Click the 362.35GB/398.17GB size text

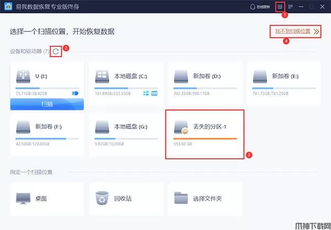(191, 93)
